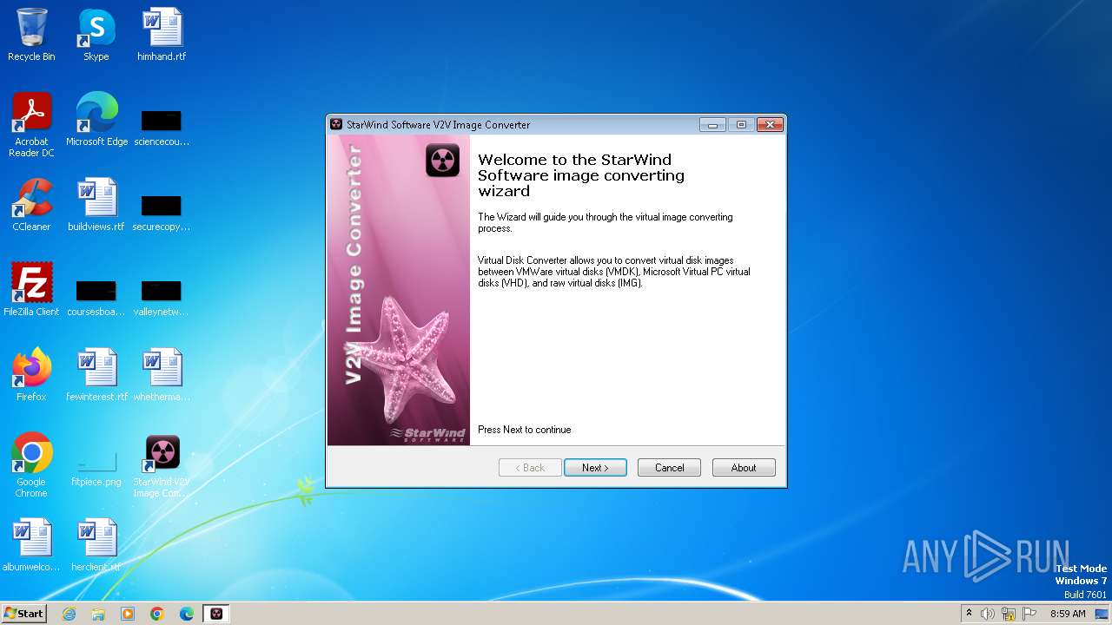Select the CCleaner desktop shortcut
The width and height of the screenshot is (1112, 625).
31,205
